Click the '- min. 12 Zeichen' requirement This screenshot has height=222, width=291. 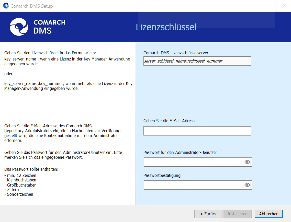20,175
